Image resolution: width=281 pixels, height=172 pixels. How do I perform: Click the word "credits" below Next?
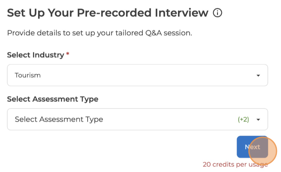coord(223,164)
